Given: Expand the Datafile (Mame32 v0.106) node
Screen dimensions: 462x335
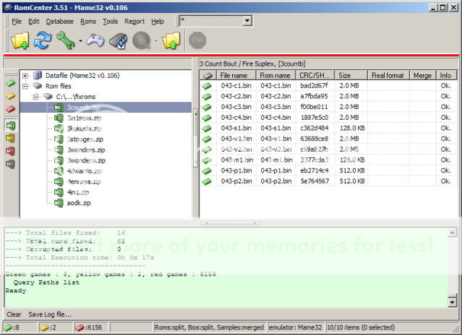Looking at the screenshot, I should pos(26,75).
